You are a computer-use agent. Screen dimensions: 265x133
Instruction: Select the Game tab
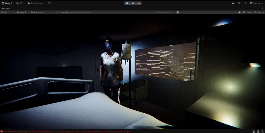pyautogui.click(x=6, y=9)
